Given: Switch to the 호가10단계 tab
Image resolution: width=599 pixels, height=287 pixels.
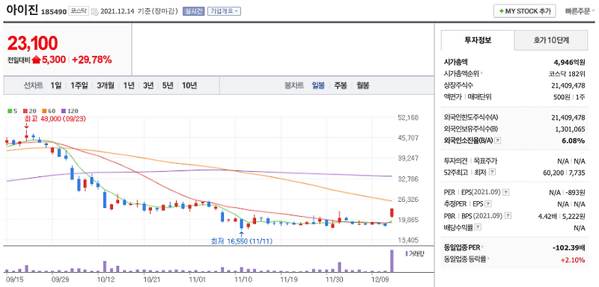Looking at the screenshot, I should 551,40.
